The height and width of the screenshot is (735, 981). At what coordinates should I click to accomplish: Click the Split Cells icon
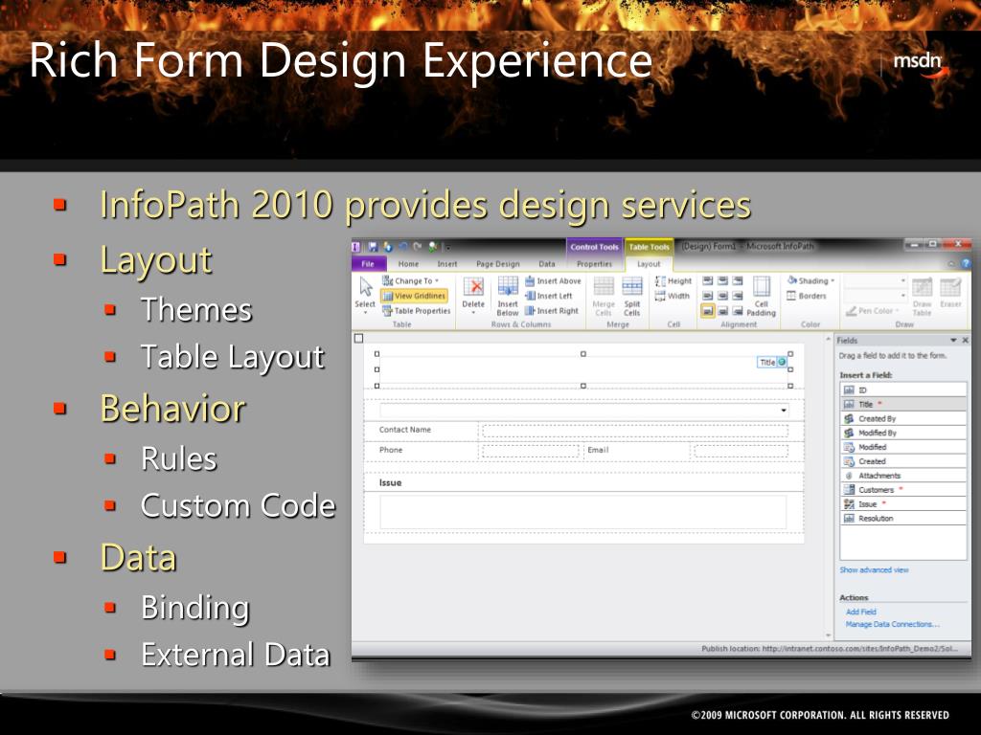632,287
